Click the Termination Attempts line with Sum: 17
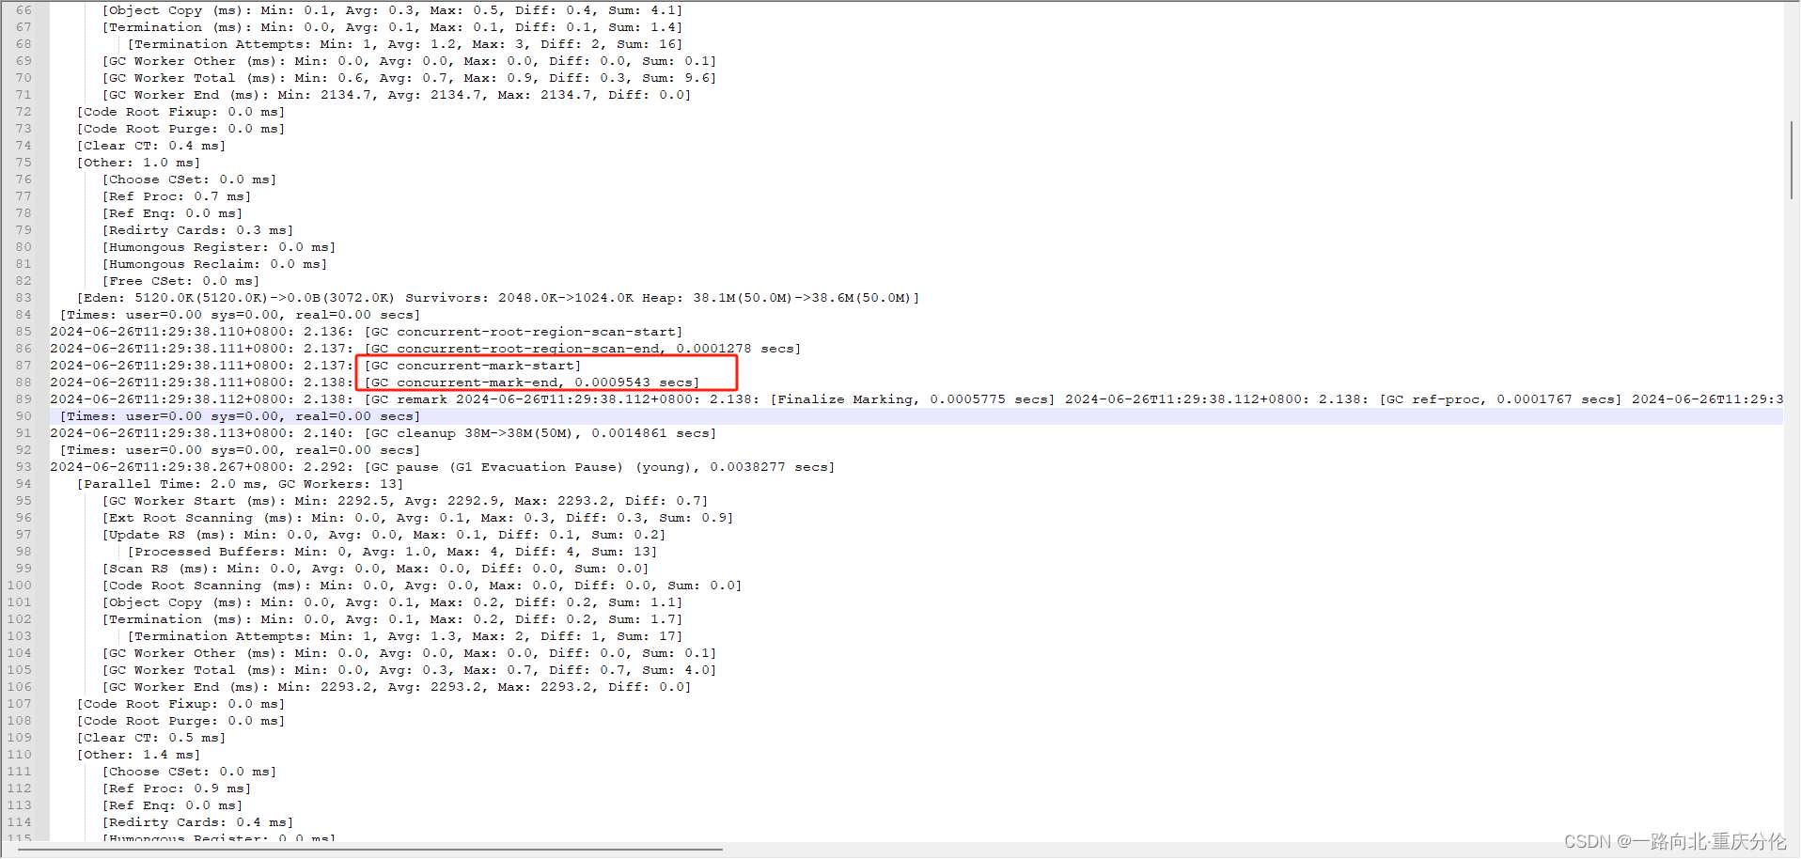This screenshot has width=1801, height=859. (405, 636)
